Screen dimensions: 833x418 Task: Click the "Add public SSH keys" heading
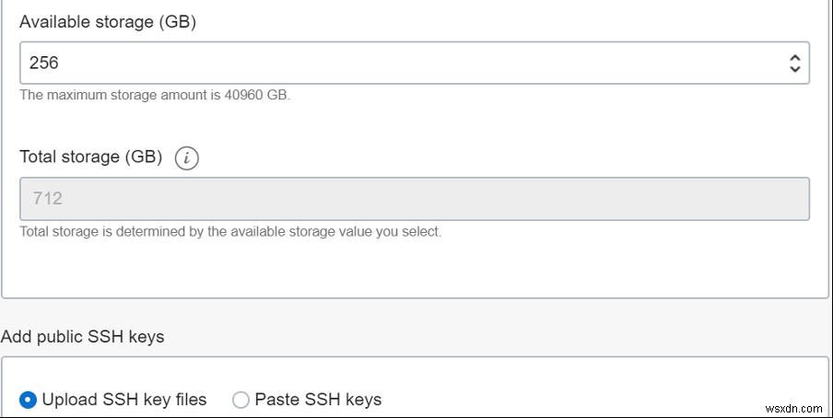pyautogui.click(x=83, y=337)
